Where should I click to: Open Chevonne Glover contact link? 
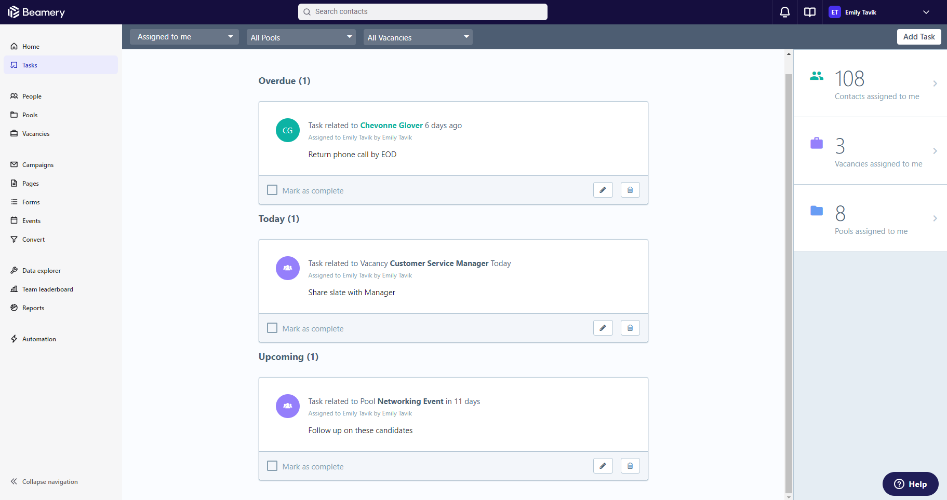[391, 126]
